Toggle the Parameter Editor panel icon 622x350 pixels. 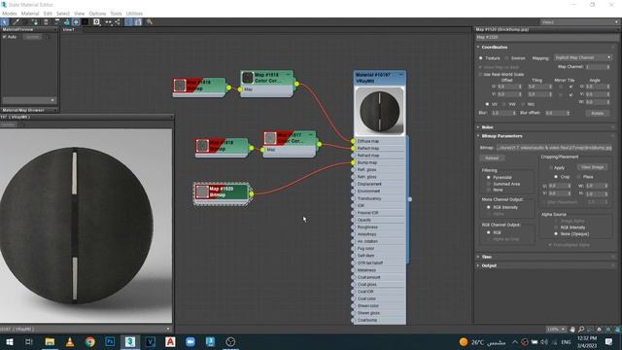pos(138,22)
